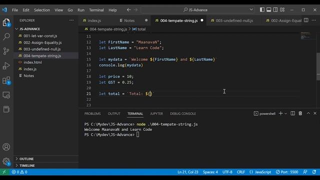Open errors and warnings status indicator
This screenshot has height=180, width=320.
[19, 172]
